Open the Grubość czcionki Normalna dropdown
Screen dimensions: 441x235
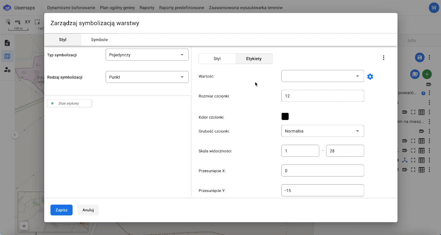322,131
